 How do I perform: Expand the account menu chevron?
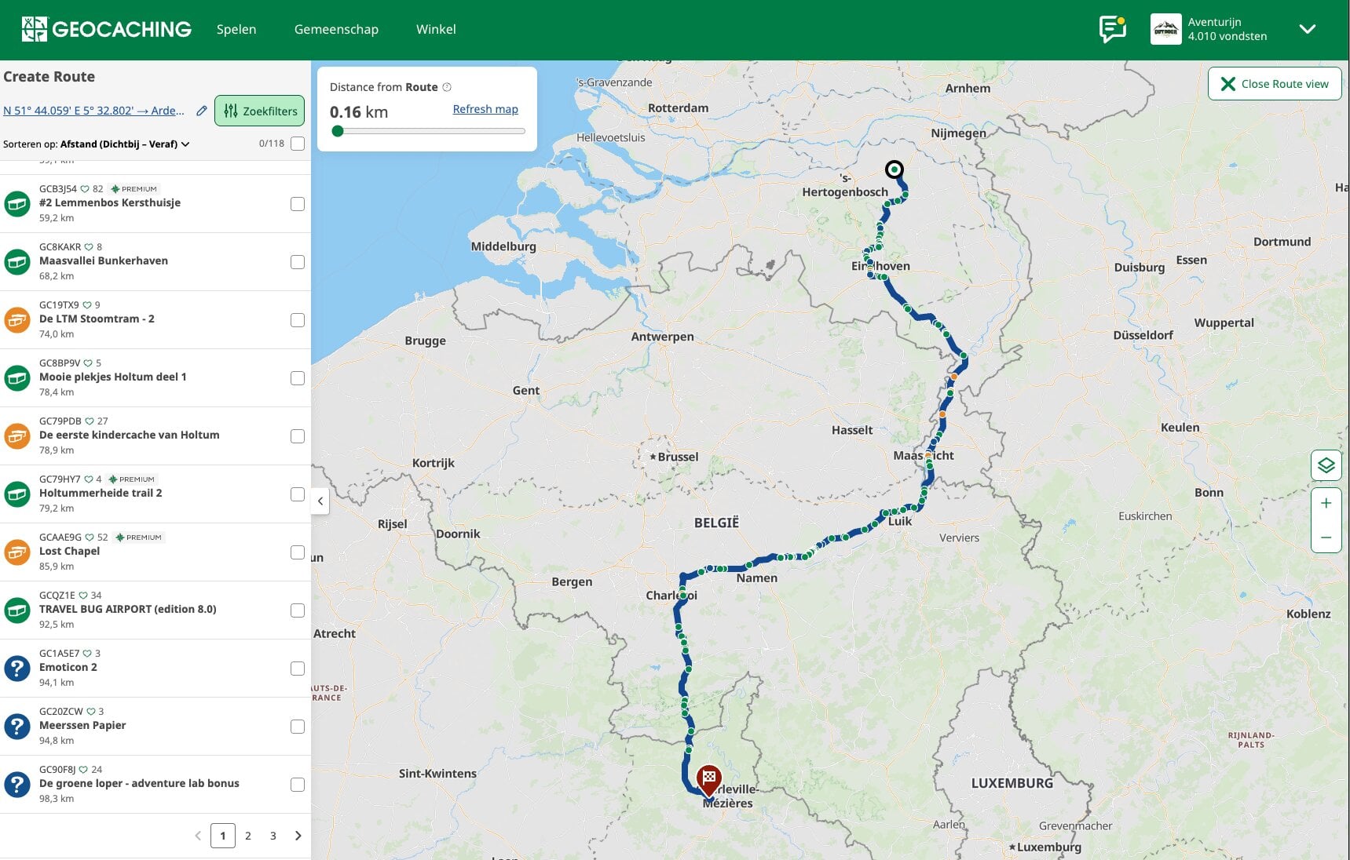(1307, 29)
